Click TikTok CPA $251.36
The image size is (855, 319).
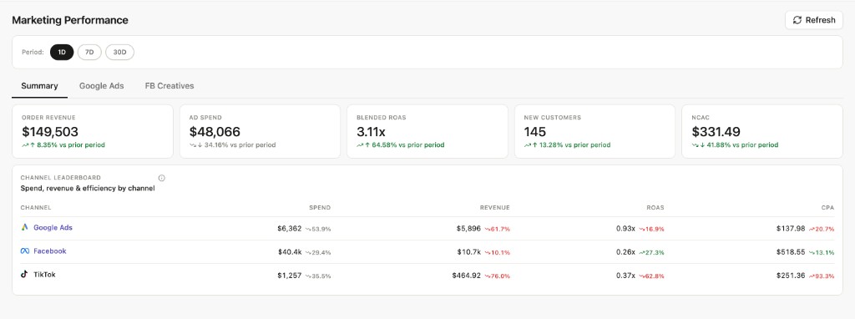(791, 276)
